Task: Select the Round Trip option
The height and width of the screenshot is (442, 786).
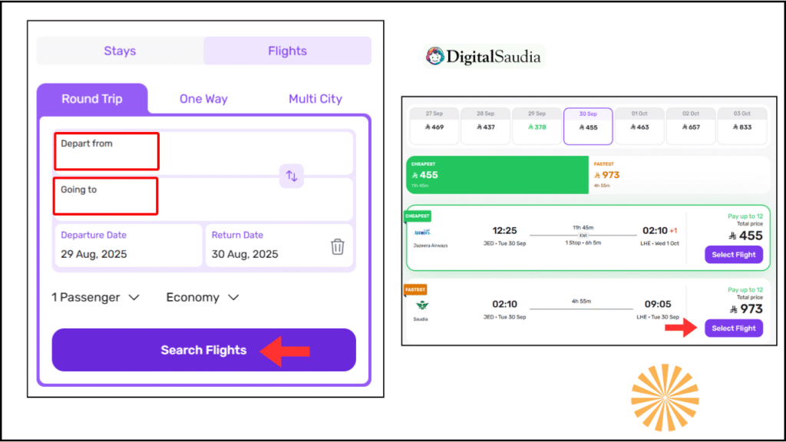Action: point(91,99)
